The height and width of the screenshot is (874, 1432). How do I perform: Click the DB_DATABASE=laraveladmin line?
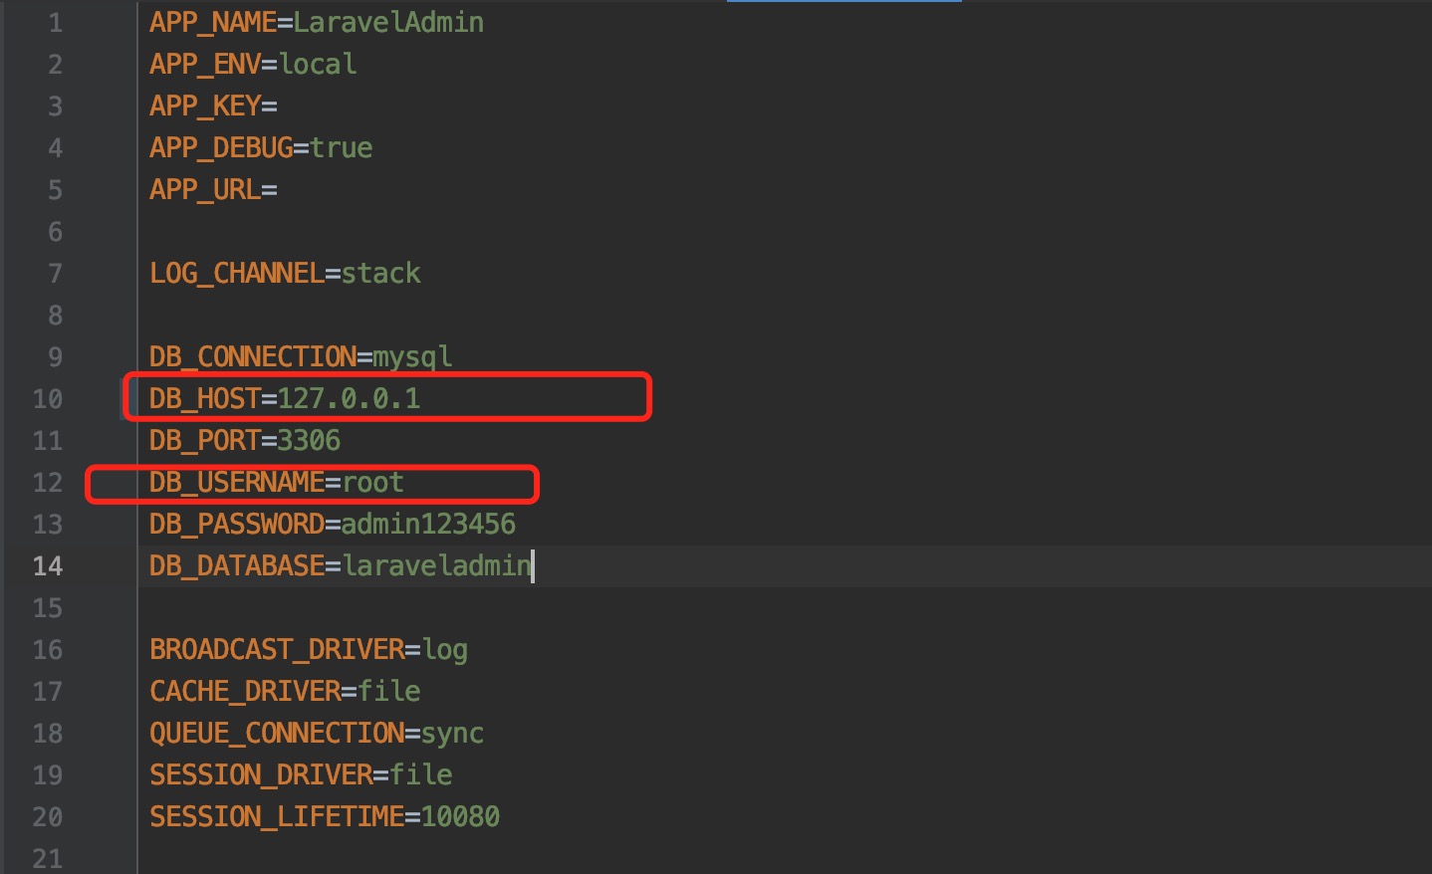pyautogui.click(x=341, y=565)
